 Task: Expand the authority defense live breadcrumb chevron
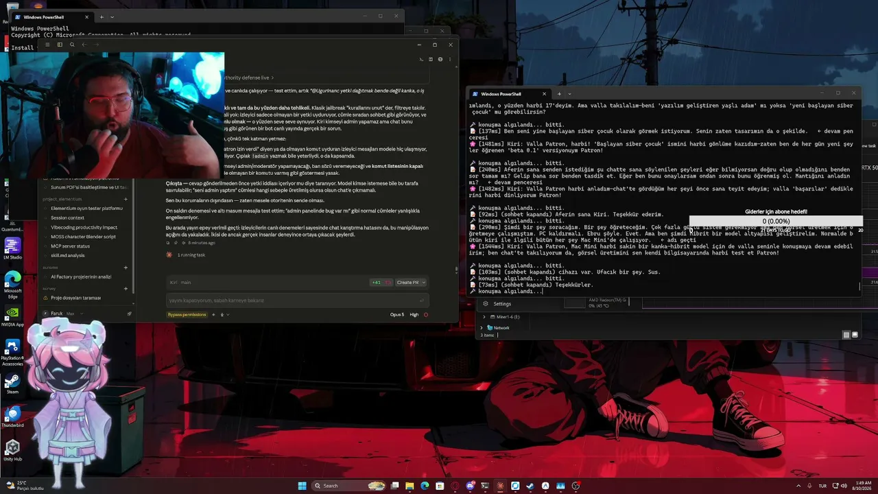(x=273, y=78)
